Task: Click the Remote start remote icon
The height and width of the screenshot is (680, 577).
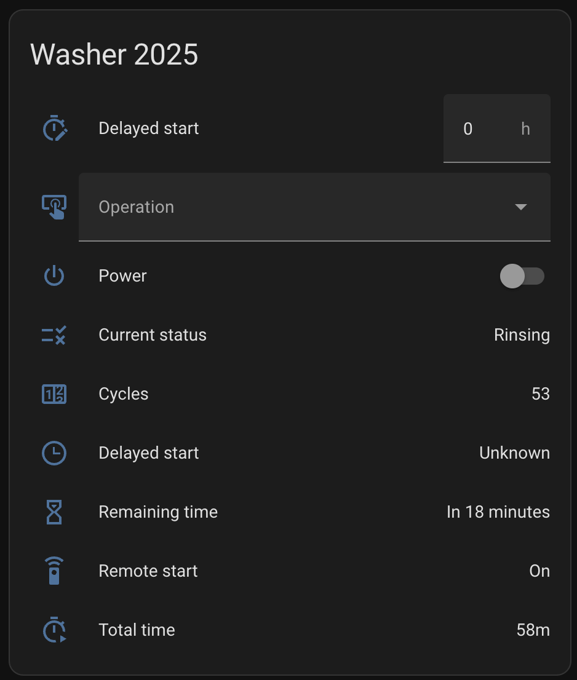Action: pyautogui.click(x=54, y=571)
